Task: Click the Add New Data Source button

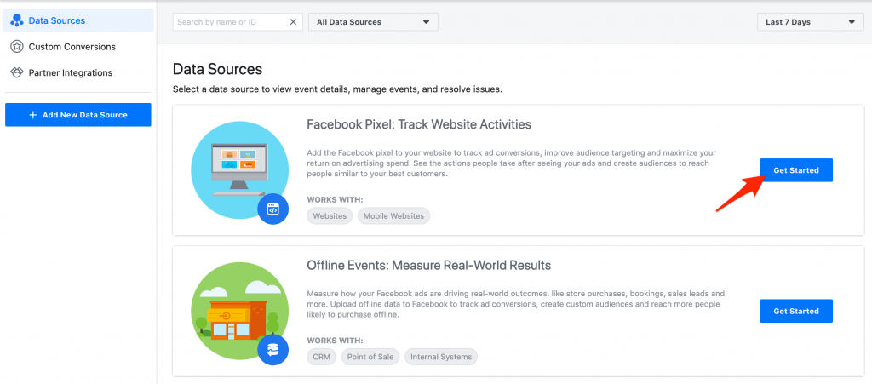Action: (x=77, y=115)
